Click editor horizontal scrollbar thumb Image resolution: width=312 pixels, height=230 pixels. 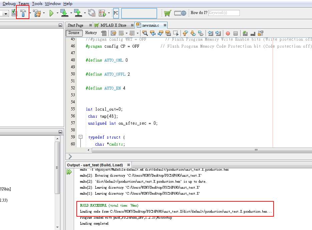(202, 150)
